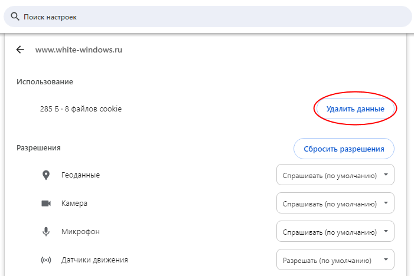Open the Геоданные permission dropdown
Image resolution: width=414 pixels, height=276 pixels.
pos(335,175)
